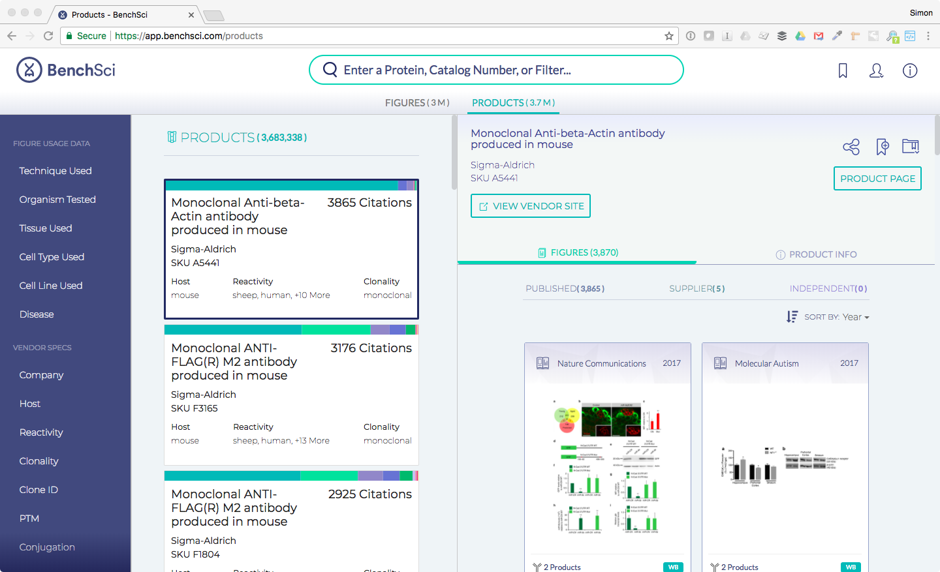This screenshot has height=572, width=940.
Task: Click the Simon profile name
Action: [x=921, y=13]
